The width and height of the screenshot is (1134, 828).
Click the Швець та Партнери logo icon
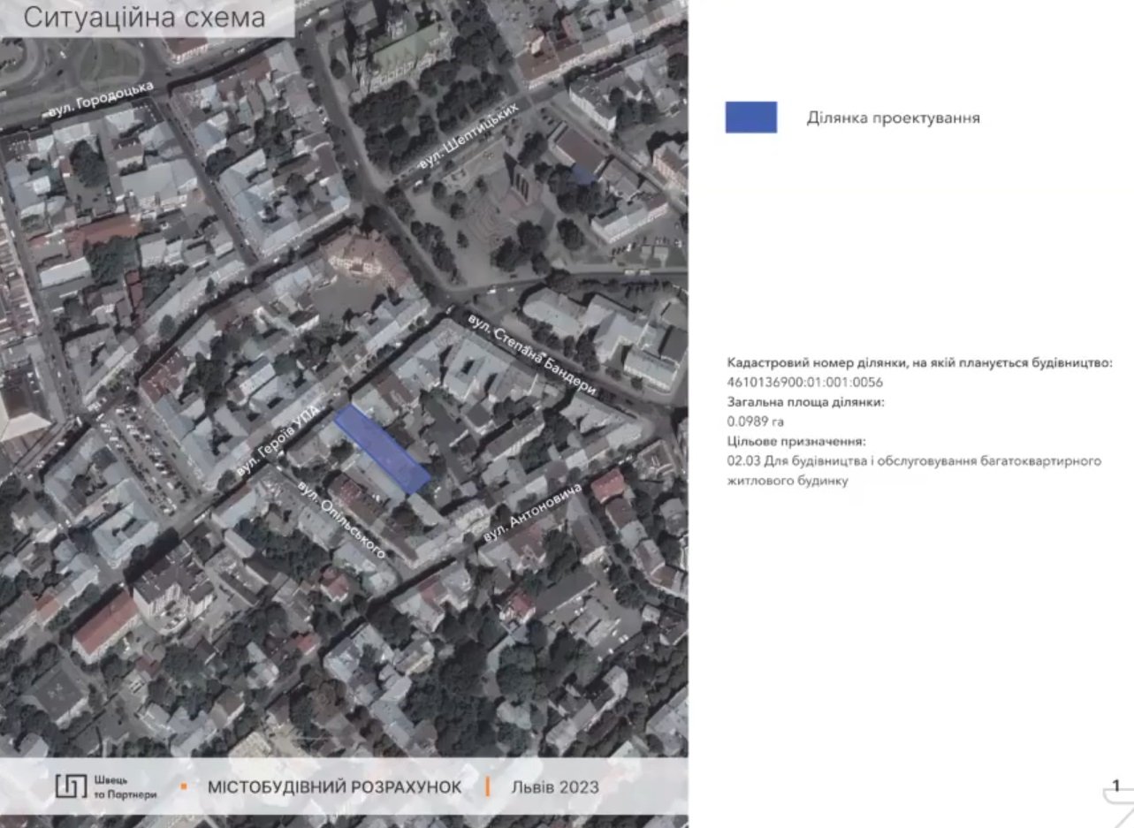pyautogui.click(x=72, y=786)
